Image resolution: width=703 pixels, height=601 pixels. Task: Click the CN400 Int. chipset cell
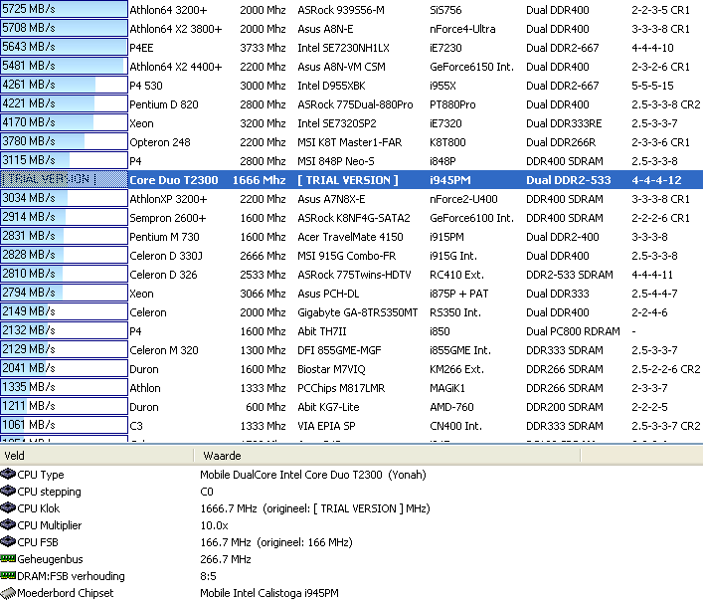click(455, 426)
